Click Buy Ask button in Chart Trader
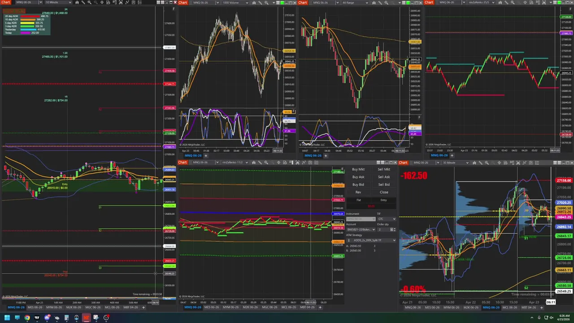Image resolution: width=574 pixels, height=323 pixels. (358, 177)
